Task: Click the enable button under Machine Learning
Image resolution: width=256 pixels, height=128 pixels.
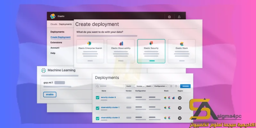Action: [x=50, y=94]
